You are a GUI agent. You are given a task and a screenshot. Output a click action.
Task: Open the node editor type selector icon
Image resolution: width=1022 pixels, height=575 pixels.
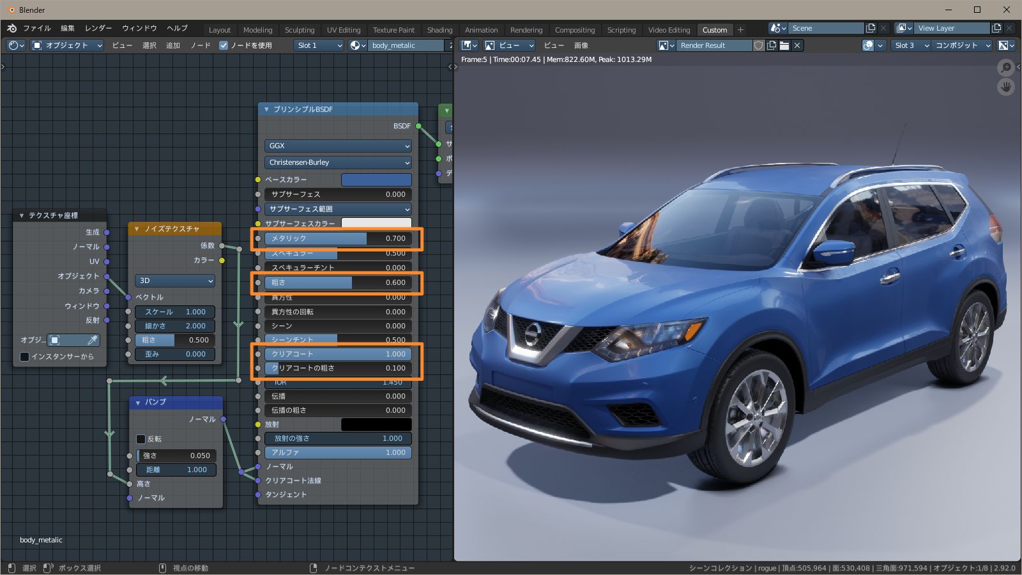[16, 45]
